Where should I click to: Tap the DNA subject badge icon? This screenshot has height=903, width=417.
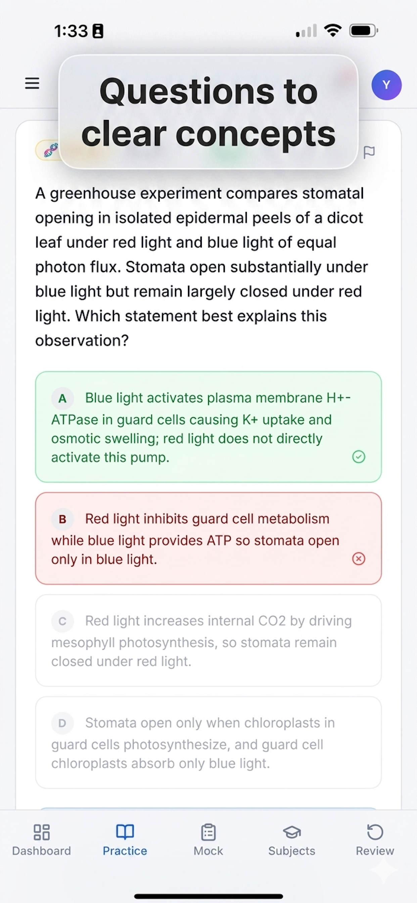pyautogui.click(x=51, y=150)
